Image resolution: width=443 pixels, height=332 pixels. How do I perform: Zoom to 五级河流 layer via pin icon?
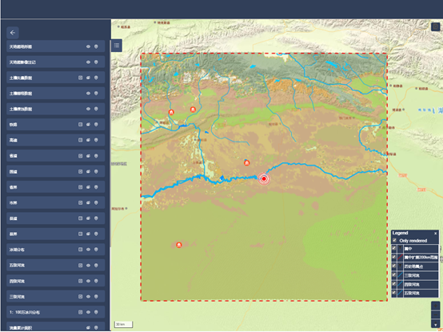[96, 266]
